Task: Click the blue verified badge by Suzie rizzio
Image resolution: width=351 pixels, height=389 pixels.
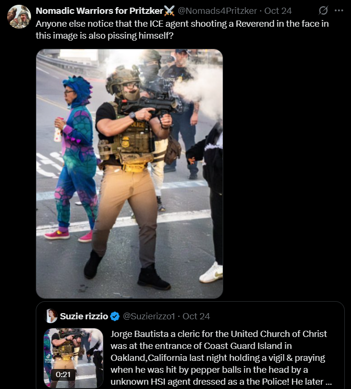Action: tap(115, 316)
